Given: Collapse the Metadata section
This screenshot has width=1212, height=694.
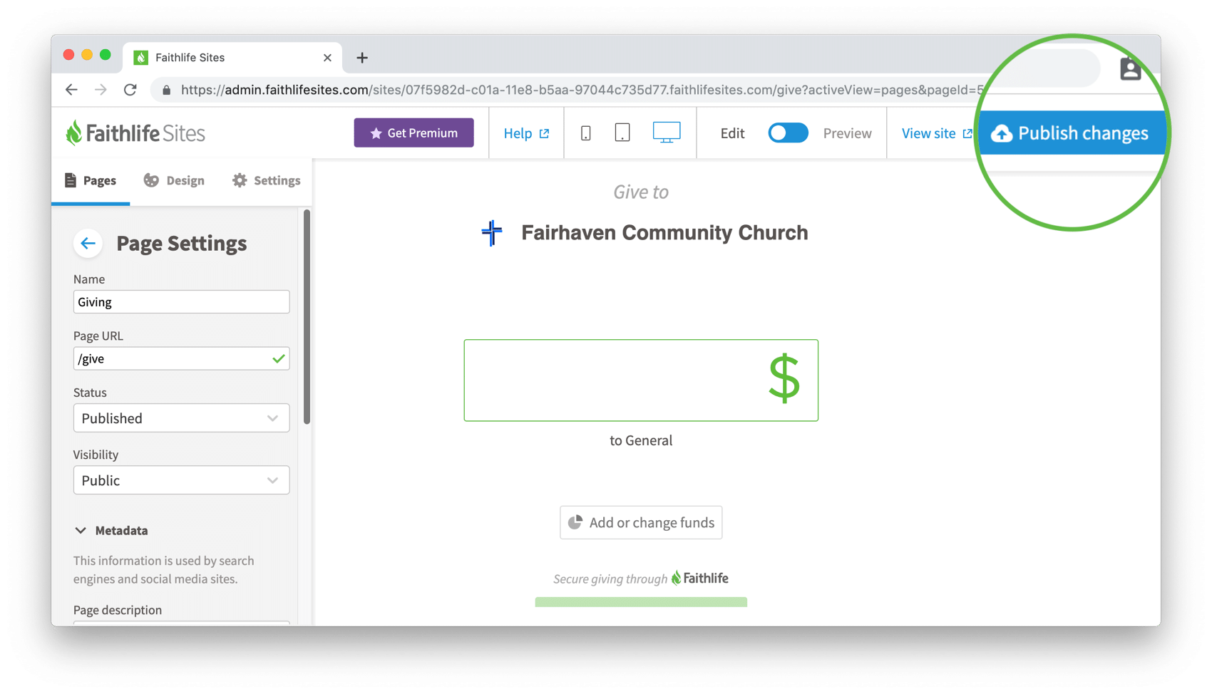Looking at the screenshot, I should [x=111, y=530].
